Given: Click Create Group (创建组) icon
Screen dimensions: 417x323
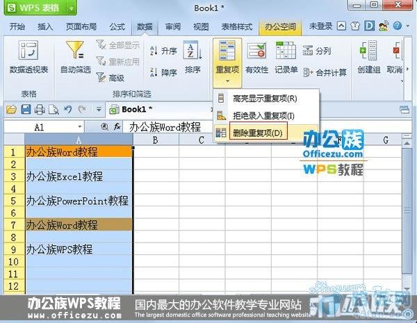Looking at the screenshot, I should (x=368, y=51).
